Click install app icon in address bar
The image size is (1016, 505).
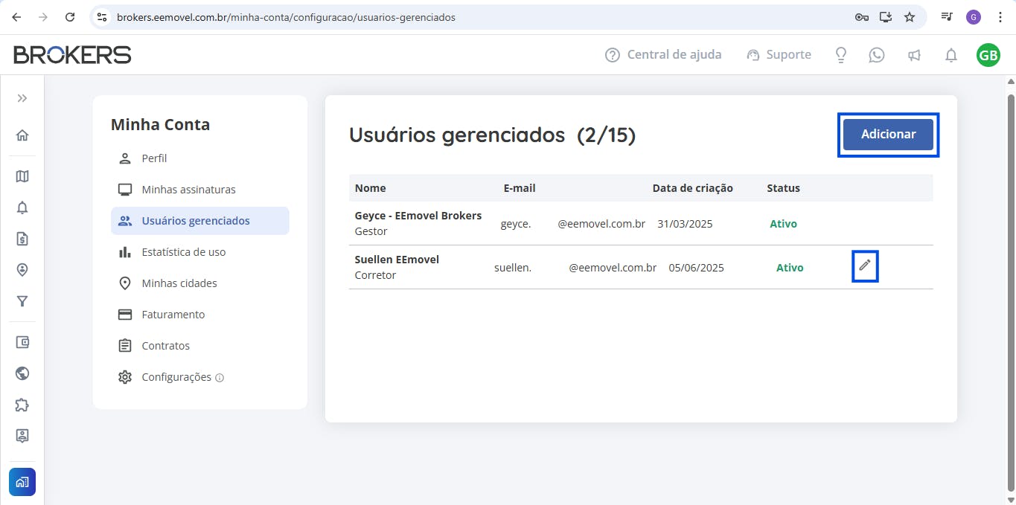tap(886, 17)
